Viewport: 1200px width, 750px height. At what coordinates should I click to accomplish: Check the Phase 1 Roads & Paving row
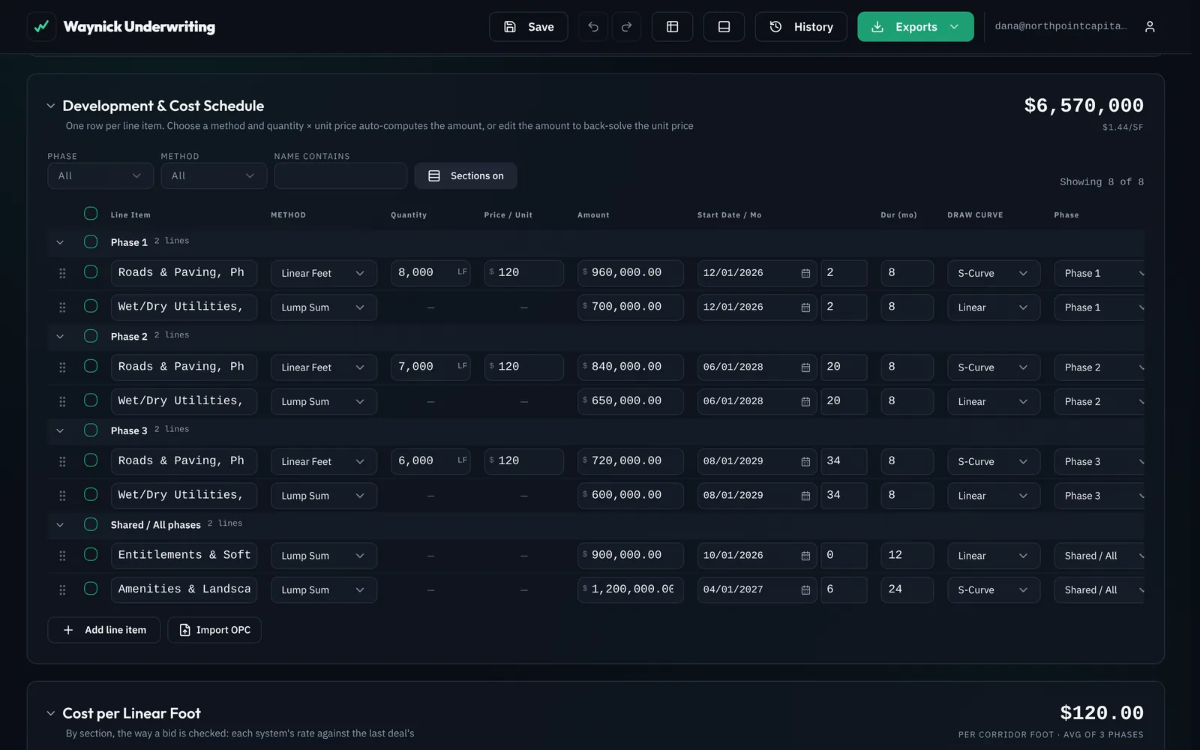(91, 272)
